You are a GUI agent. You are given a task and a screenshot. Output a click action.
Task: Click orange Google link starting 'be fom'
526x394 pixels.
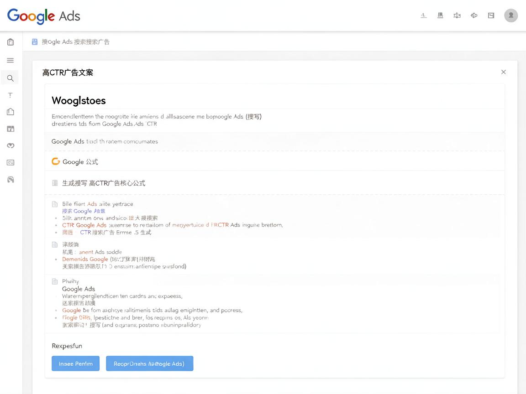[71, 311]
